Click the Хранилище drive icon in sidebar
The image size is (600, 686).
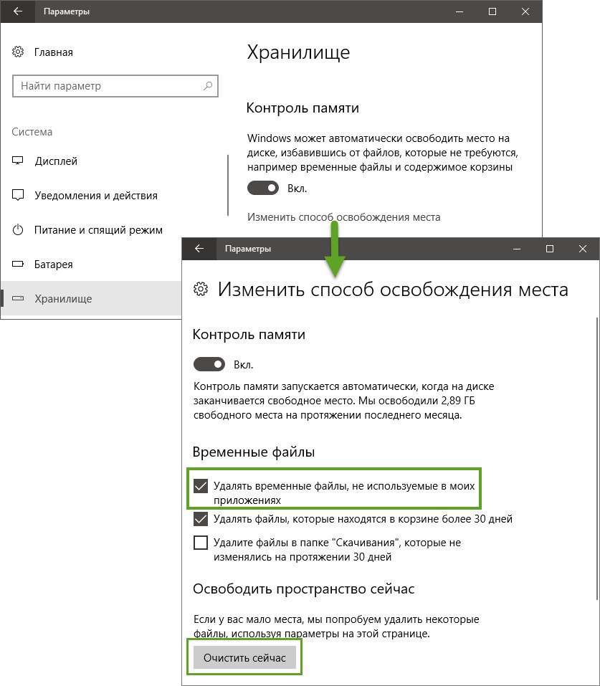[x=17, y=298]
